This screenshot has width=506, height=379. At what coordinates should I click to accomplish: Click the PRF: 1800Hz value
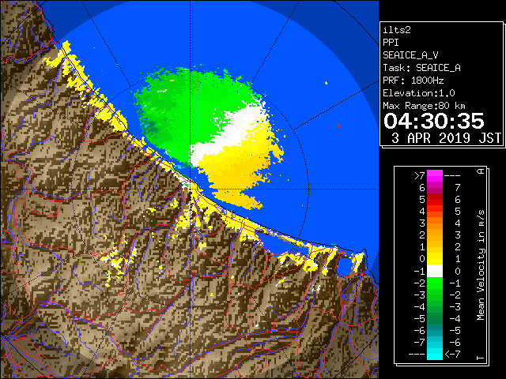pyautogui.click(x=413, y=81)
